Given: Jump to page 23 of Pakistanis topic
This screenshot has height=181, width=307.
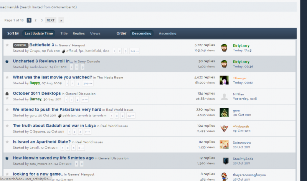Looking at the screenshot, I should (x=130, y=116).
